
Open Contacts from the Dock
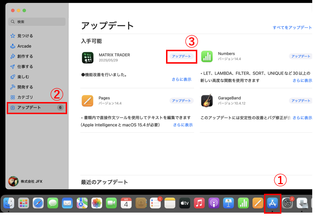pos(141,203)
